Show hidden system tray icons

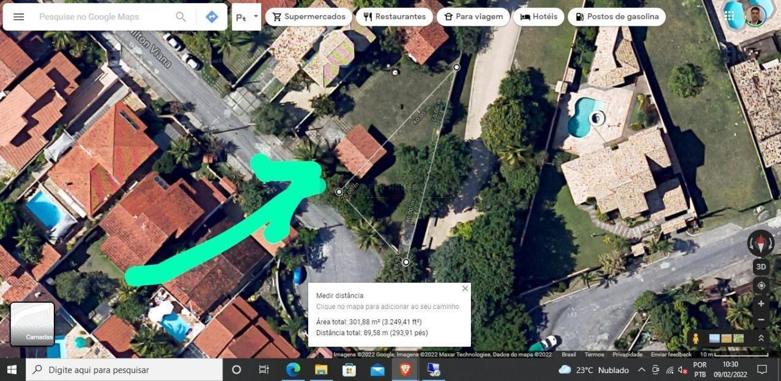[641, 370]
